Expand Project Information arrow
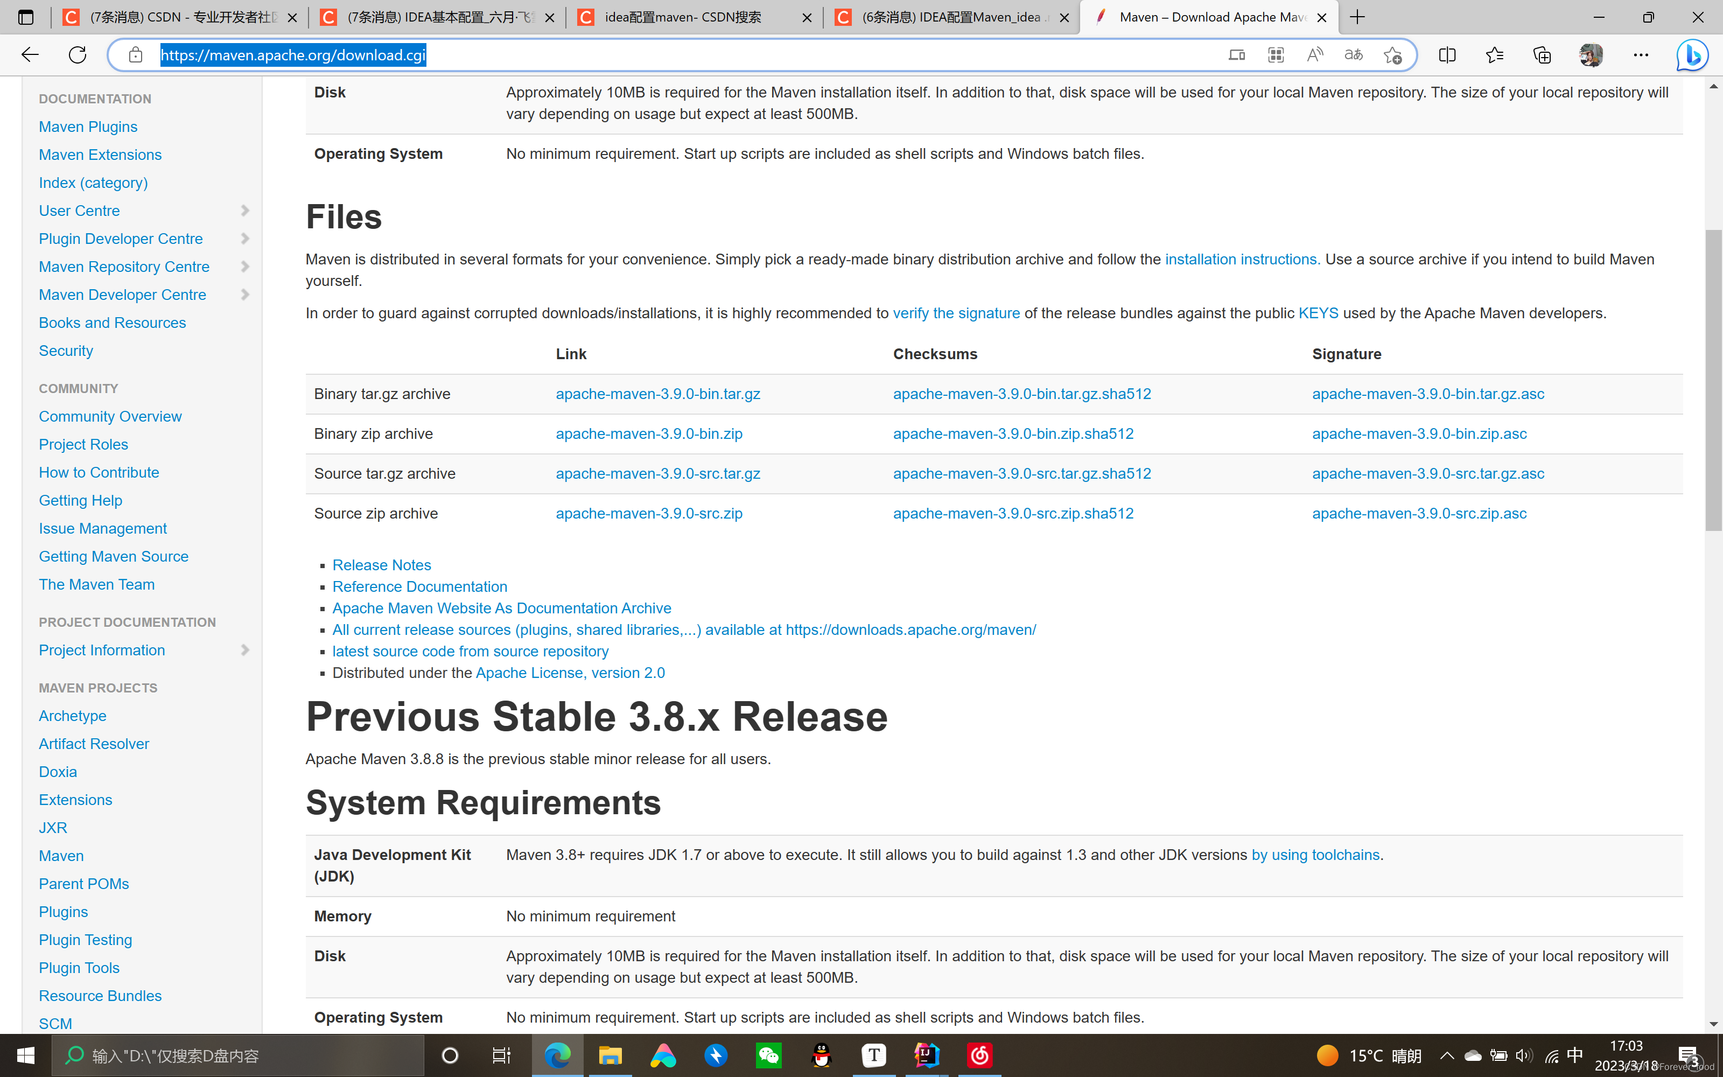The image size is (1723, 1077). [x=245, y=651]
